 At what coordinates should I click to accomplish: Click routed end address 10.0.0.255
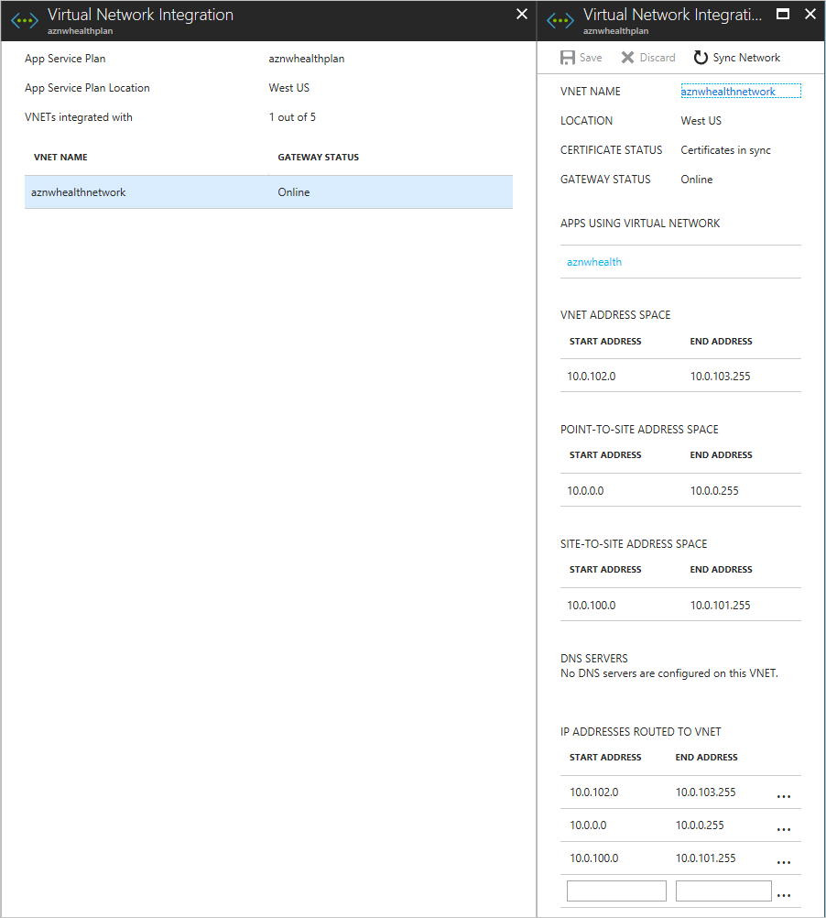(x=700, y=825)
